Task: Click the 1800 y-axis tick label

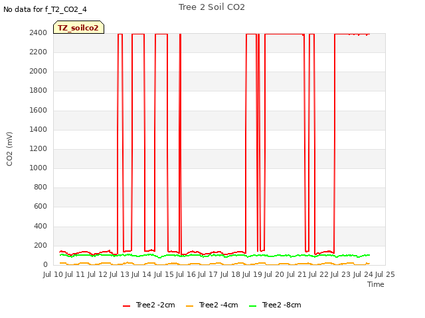Action: point(39,90)
